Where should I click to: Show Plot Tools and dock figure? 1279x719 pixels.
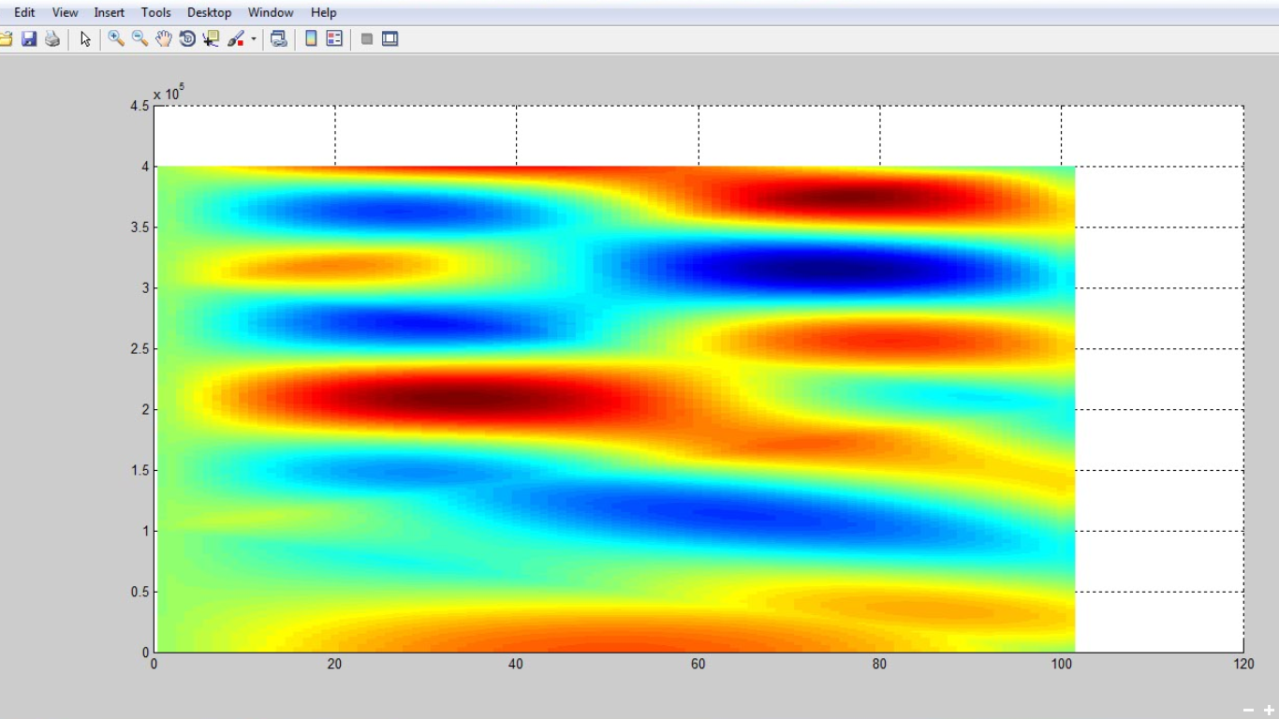click(x=390, y=39)
